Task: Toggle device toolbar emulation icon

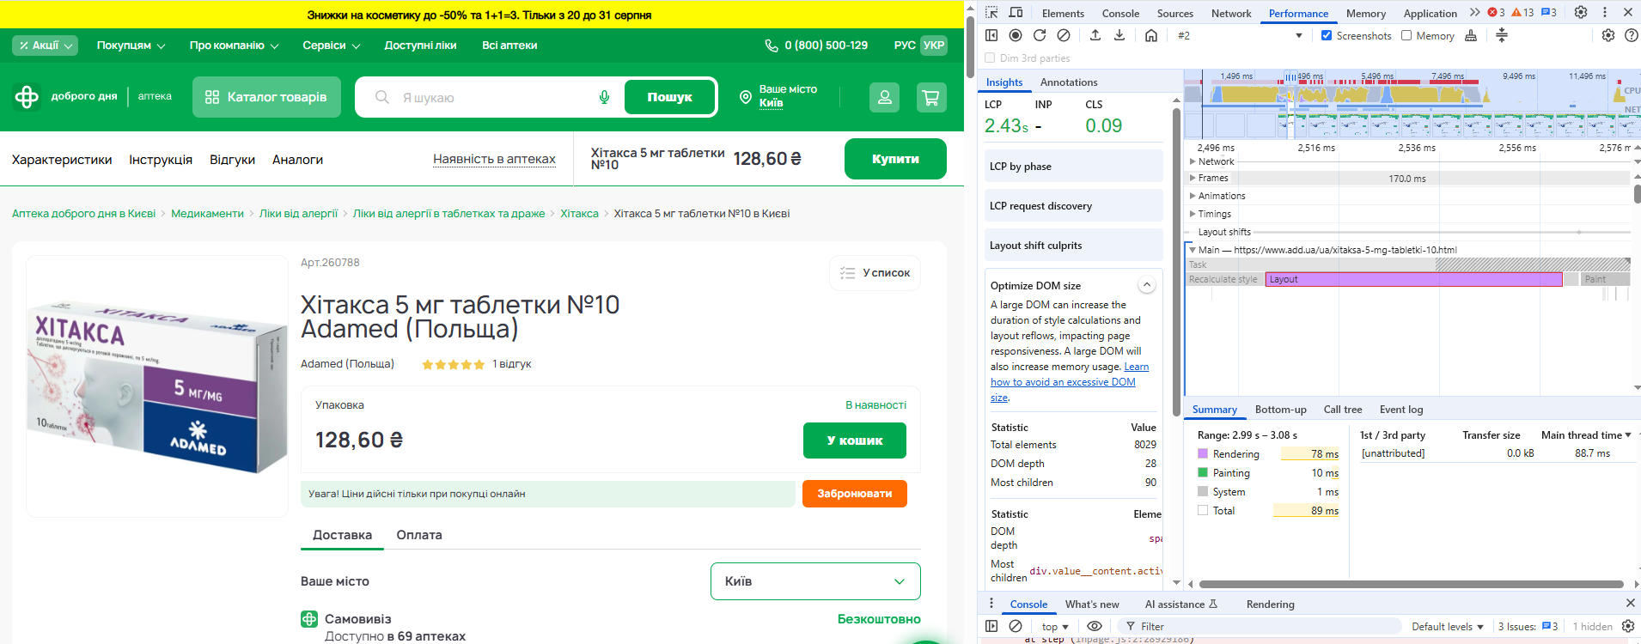Action: coord(1016,13)
